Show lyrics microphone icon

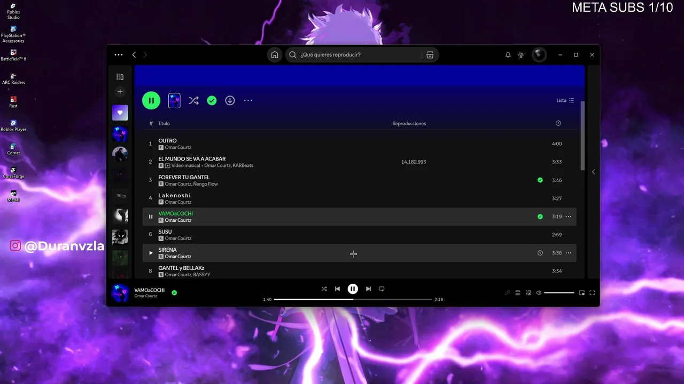[508, 293]
